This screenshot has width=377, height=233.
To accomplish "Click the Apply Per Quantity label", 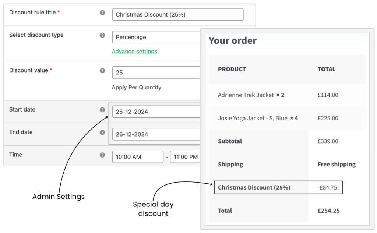I will (x=137, y=87).
